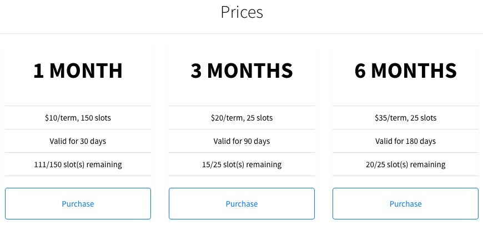Click the $20/term, 25 slots row

coord(241,118)
